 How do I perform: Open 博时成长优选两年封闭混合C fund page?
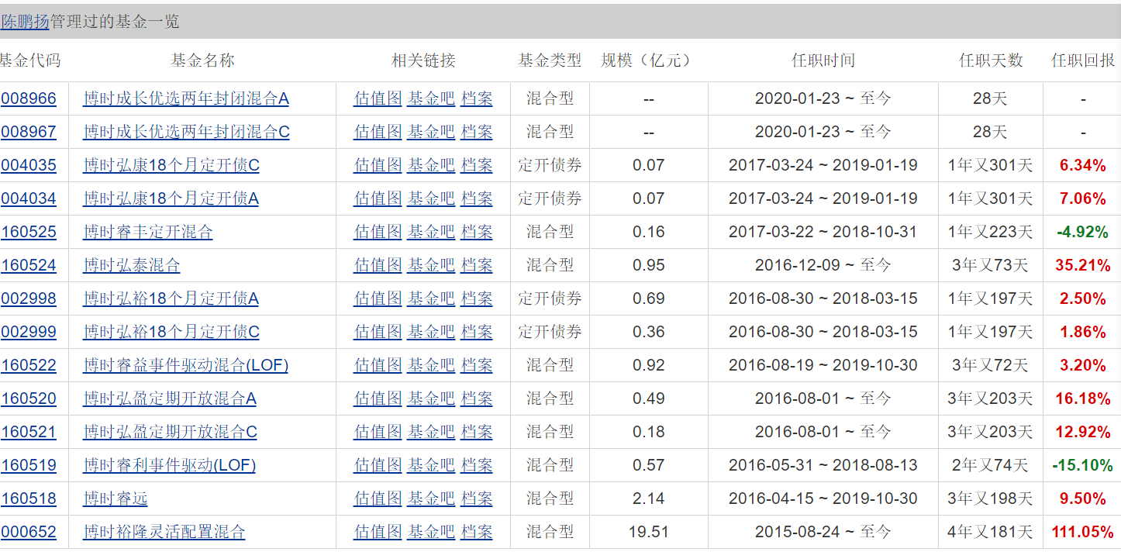click(186, 132)
